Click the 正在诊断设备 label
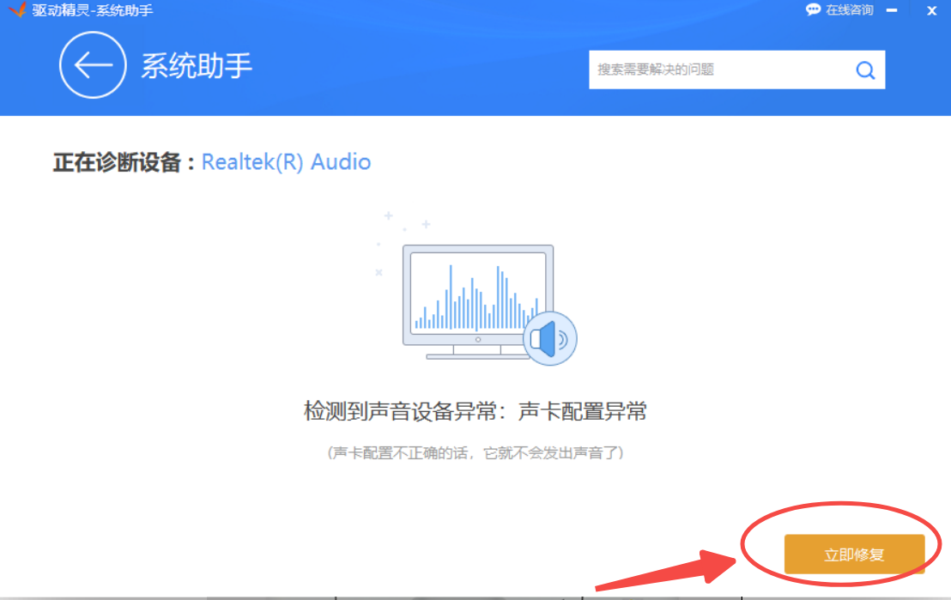Viewport: 951px width, 600px height. click(x=124, y=162)
